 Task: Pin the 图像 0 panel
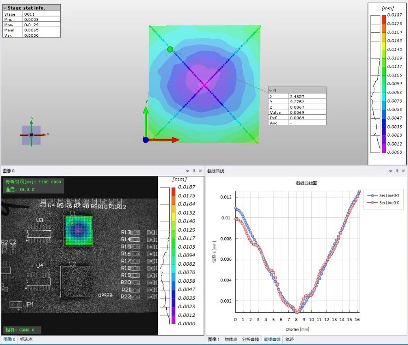pyautogui.click(x=194, y=171)
